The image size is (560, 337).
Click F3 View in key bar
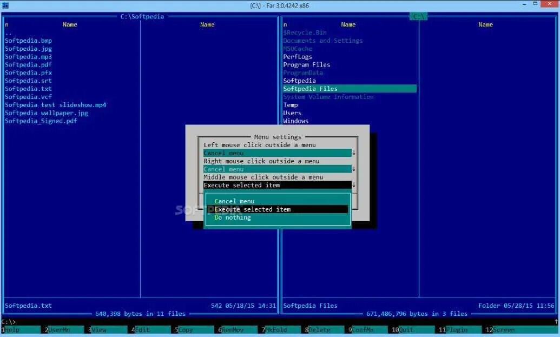108,330
